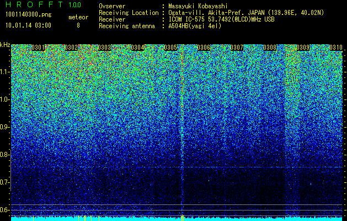
Task: Click the 0.9 frequency axis label
Action: tap(4, 127)
